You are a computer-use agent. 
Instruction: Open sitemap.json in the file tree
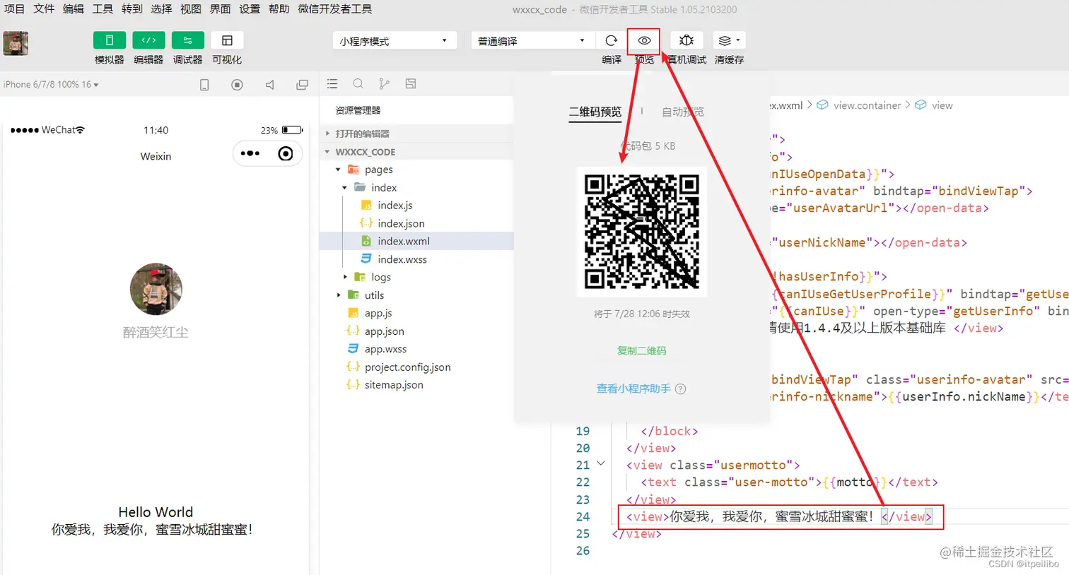click(394, 384)
